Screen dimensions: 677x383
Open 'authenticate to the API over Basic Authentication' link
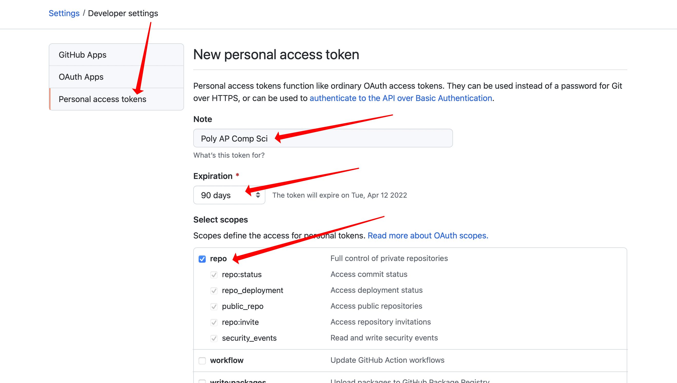point(401,98)
